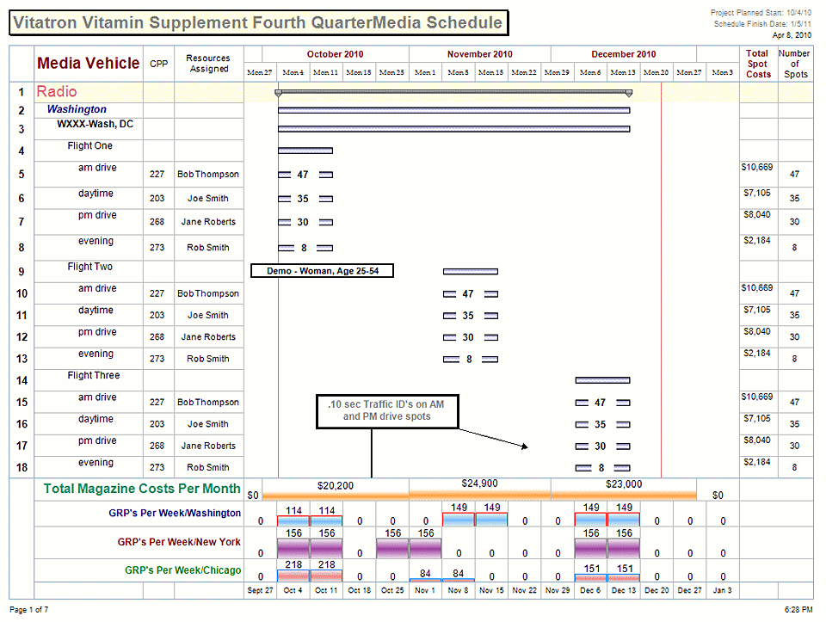Click the November 2010 month header
826x622 pixels.
pyautogui.click(x=479, y=54)
